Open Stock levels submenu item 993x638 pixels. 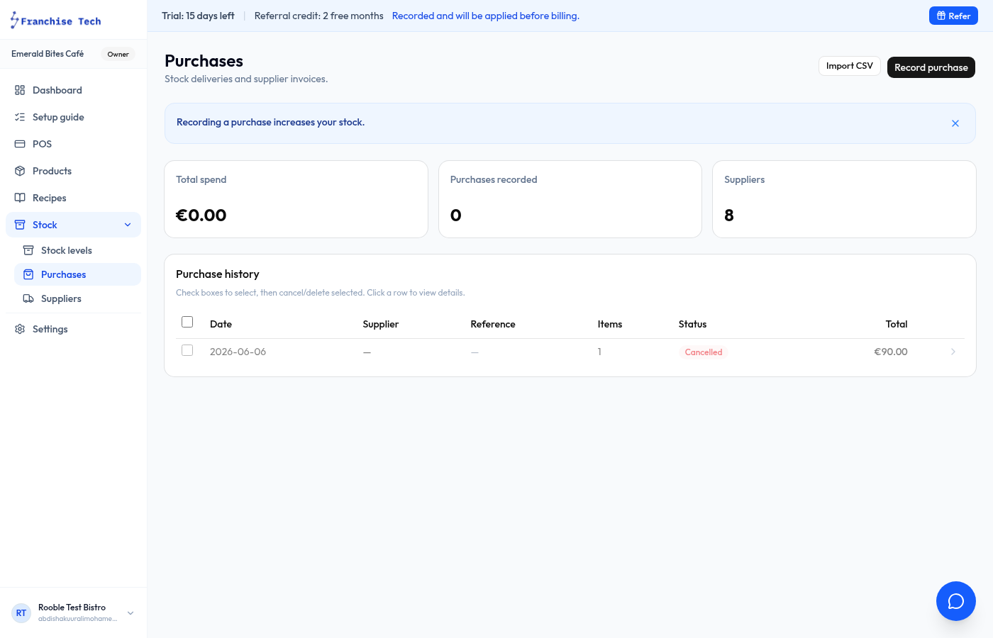(x=77, y=250)
